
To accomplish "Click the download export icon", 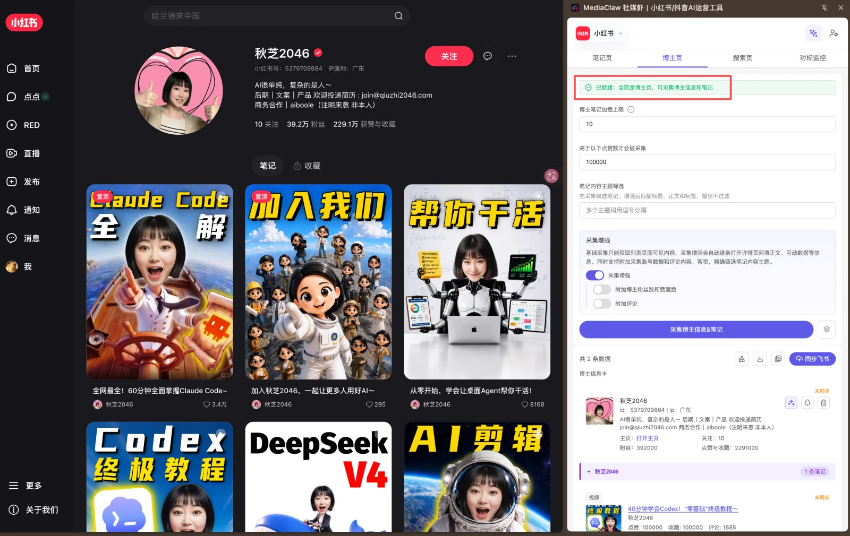I will (x=760, y=359).
